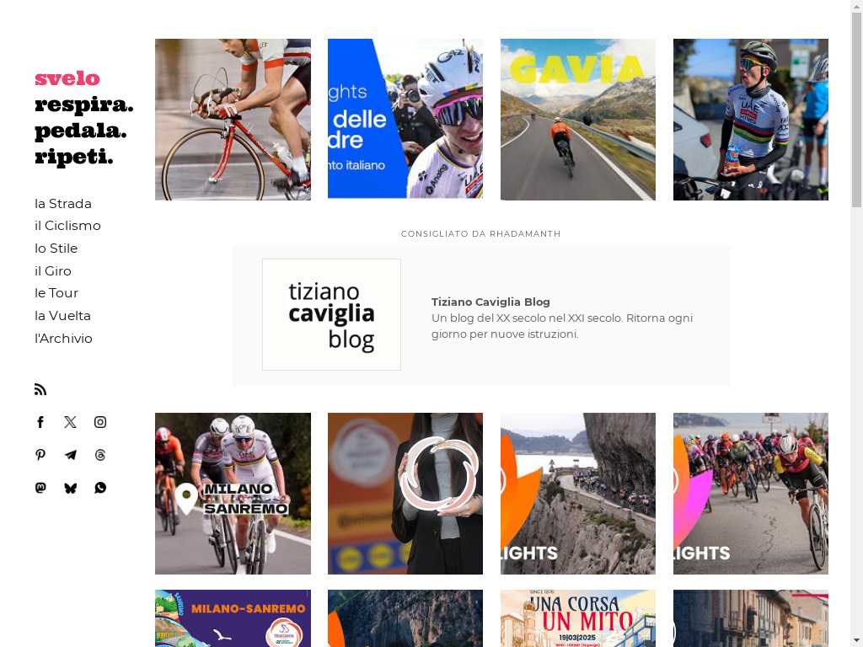
Task: Click the WhatsApp icon
Action: 100,488
